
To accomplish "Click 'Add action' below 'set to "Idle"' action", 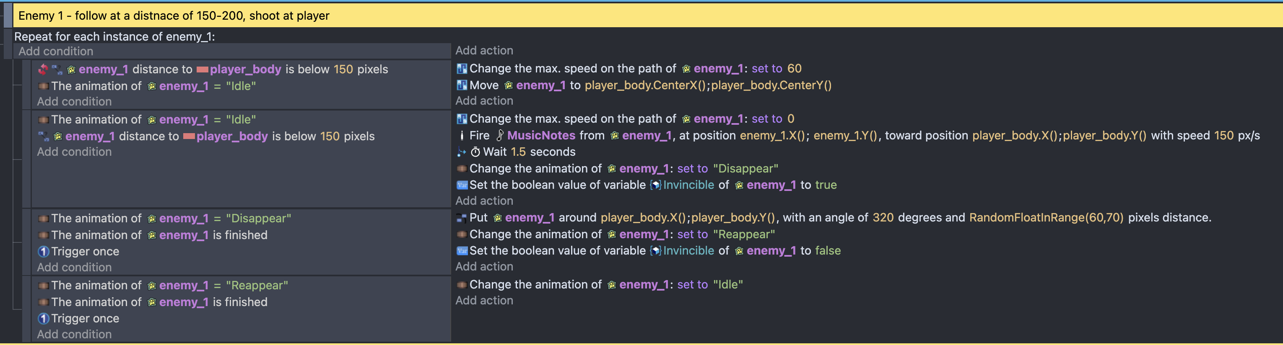I will coord(484,301).
